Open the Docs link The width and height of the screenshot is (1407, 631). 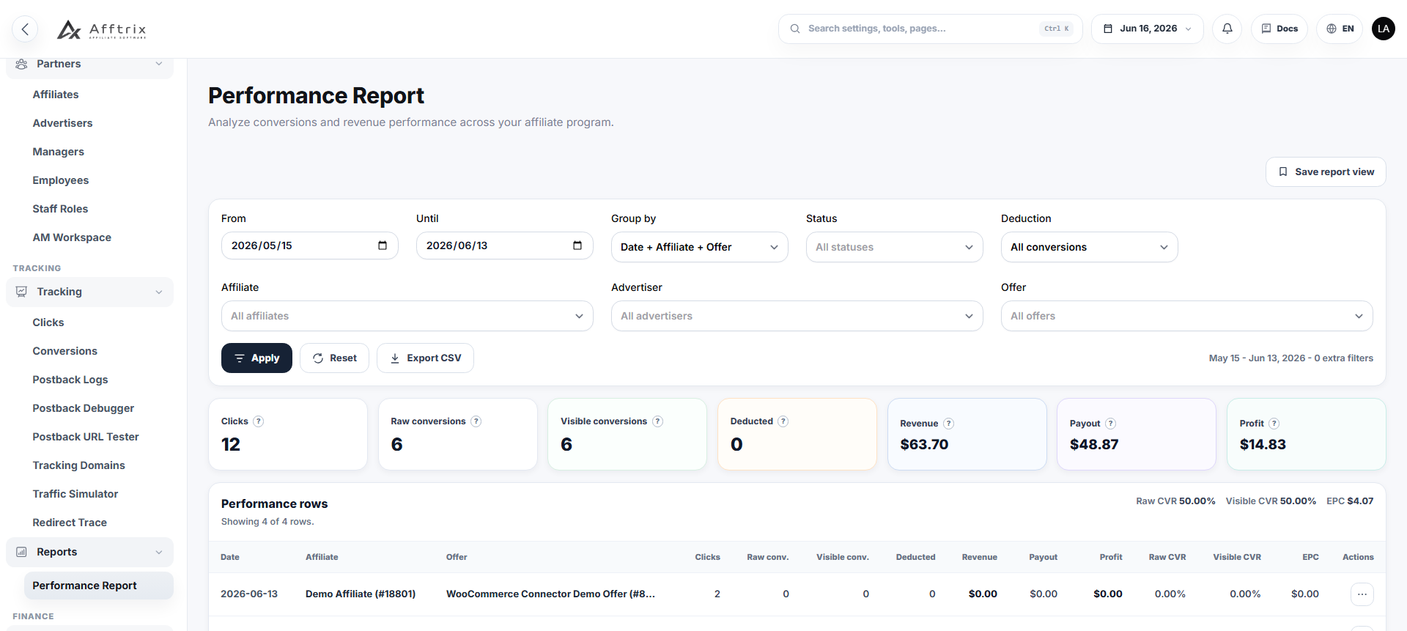click(1279, 29)
